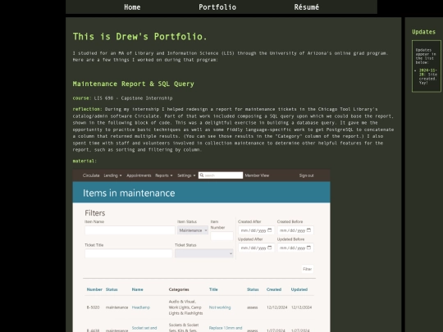Open the Replace 13mm ticket link
Viewport: 443px width, 332px height.
click(x=226, y=328)
